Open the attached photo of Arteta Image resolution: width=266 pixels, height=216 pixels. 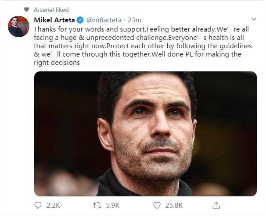145,134
